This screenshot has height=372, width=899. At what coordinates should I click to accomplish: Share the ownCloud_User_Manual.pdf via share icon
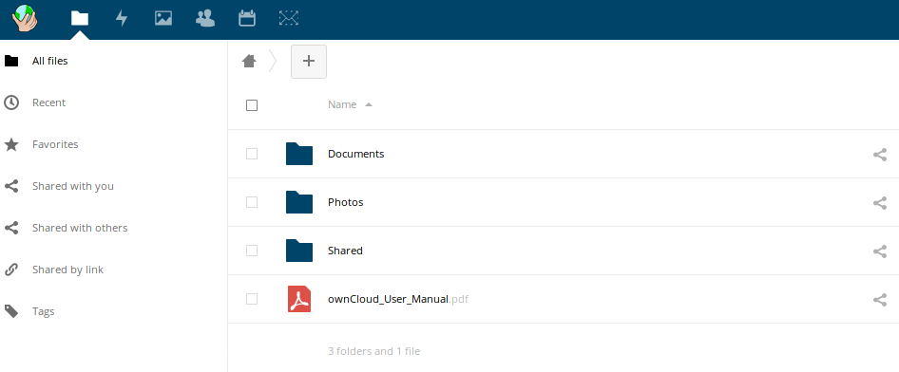pos(879,299)
